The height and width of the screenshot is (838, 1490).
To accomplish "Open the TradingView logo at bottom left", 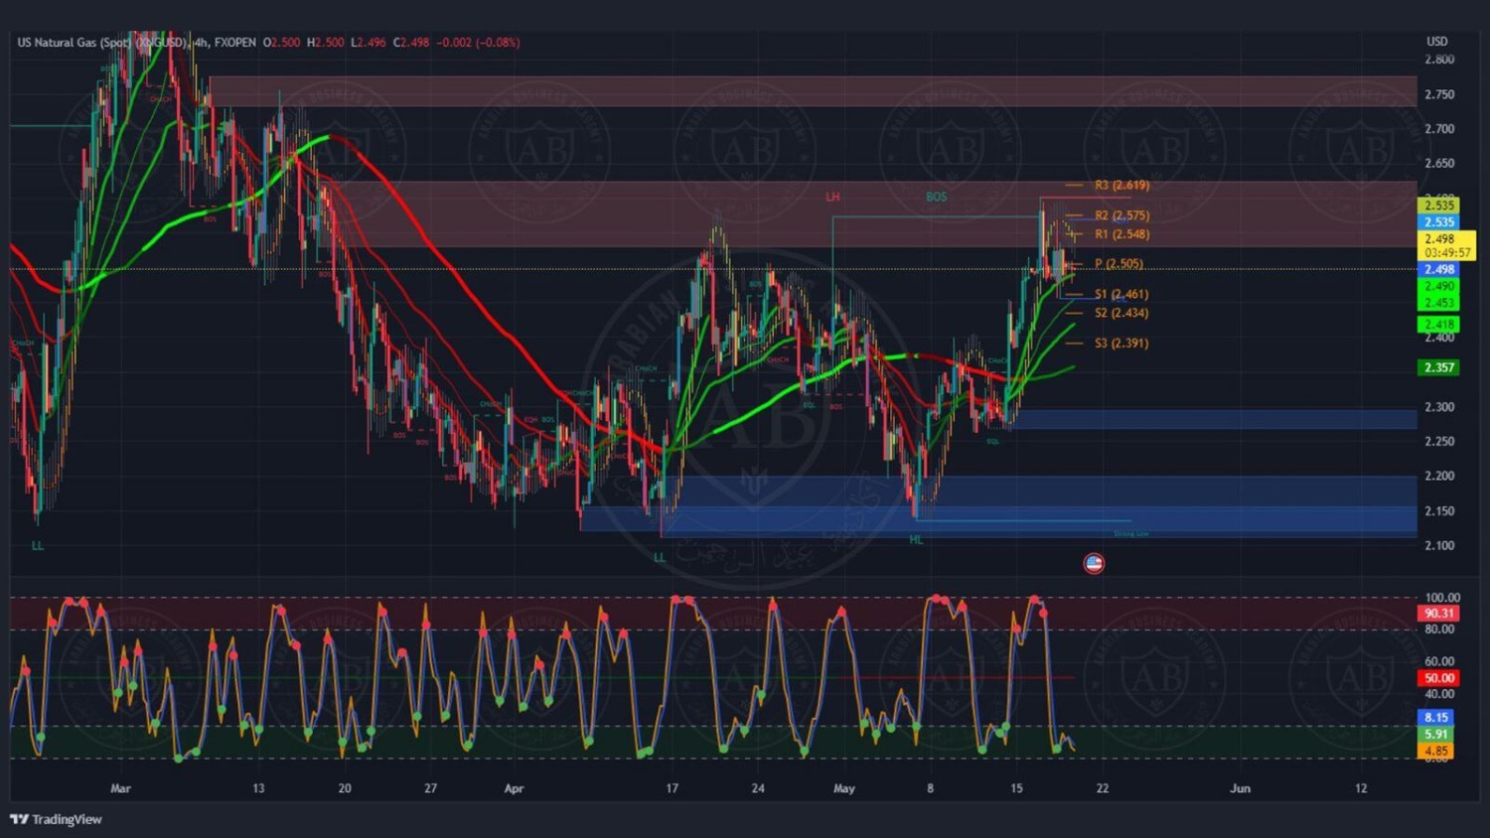I will (56, 819).
